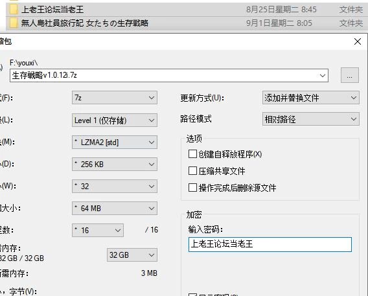Viewport: 368px width, 296px height.
Task: Click the / 16 thread count text
Action: (152, 230)
